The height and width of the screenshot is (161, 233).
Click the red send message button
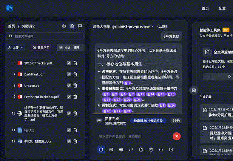176,136
